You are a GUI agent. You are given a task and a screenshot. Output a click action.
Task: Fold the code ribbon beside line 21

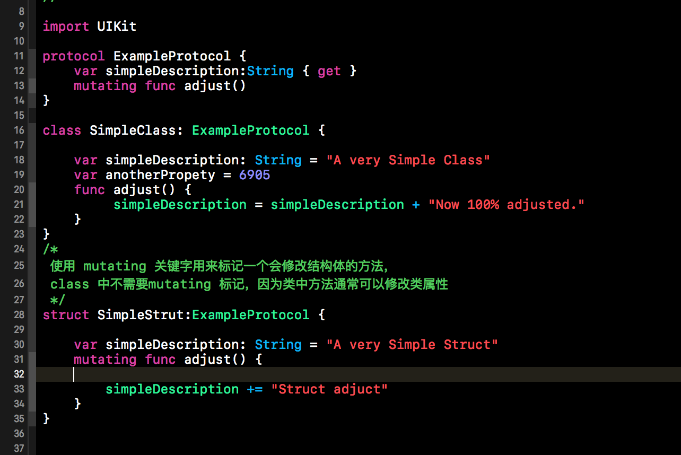32,204
